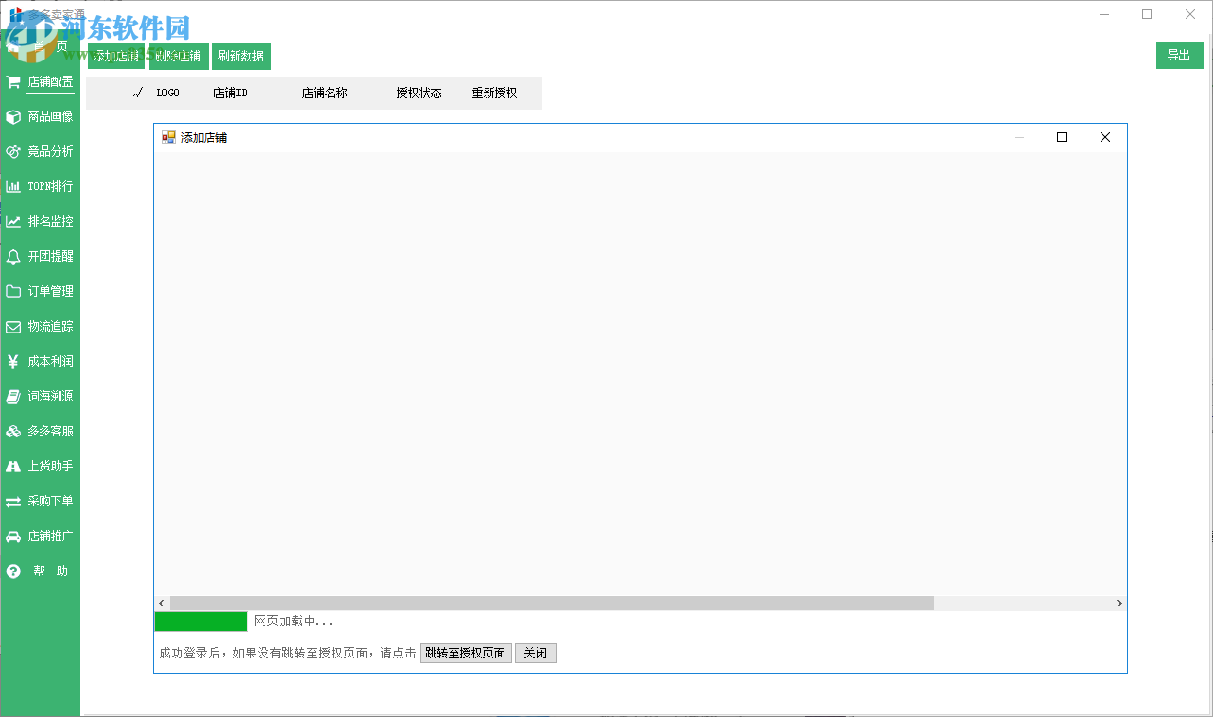
Task: Click the 添加店铺 dialog title icon
Action: coord(169,137)
